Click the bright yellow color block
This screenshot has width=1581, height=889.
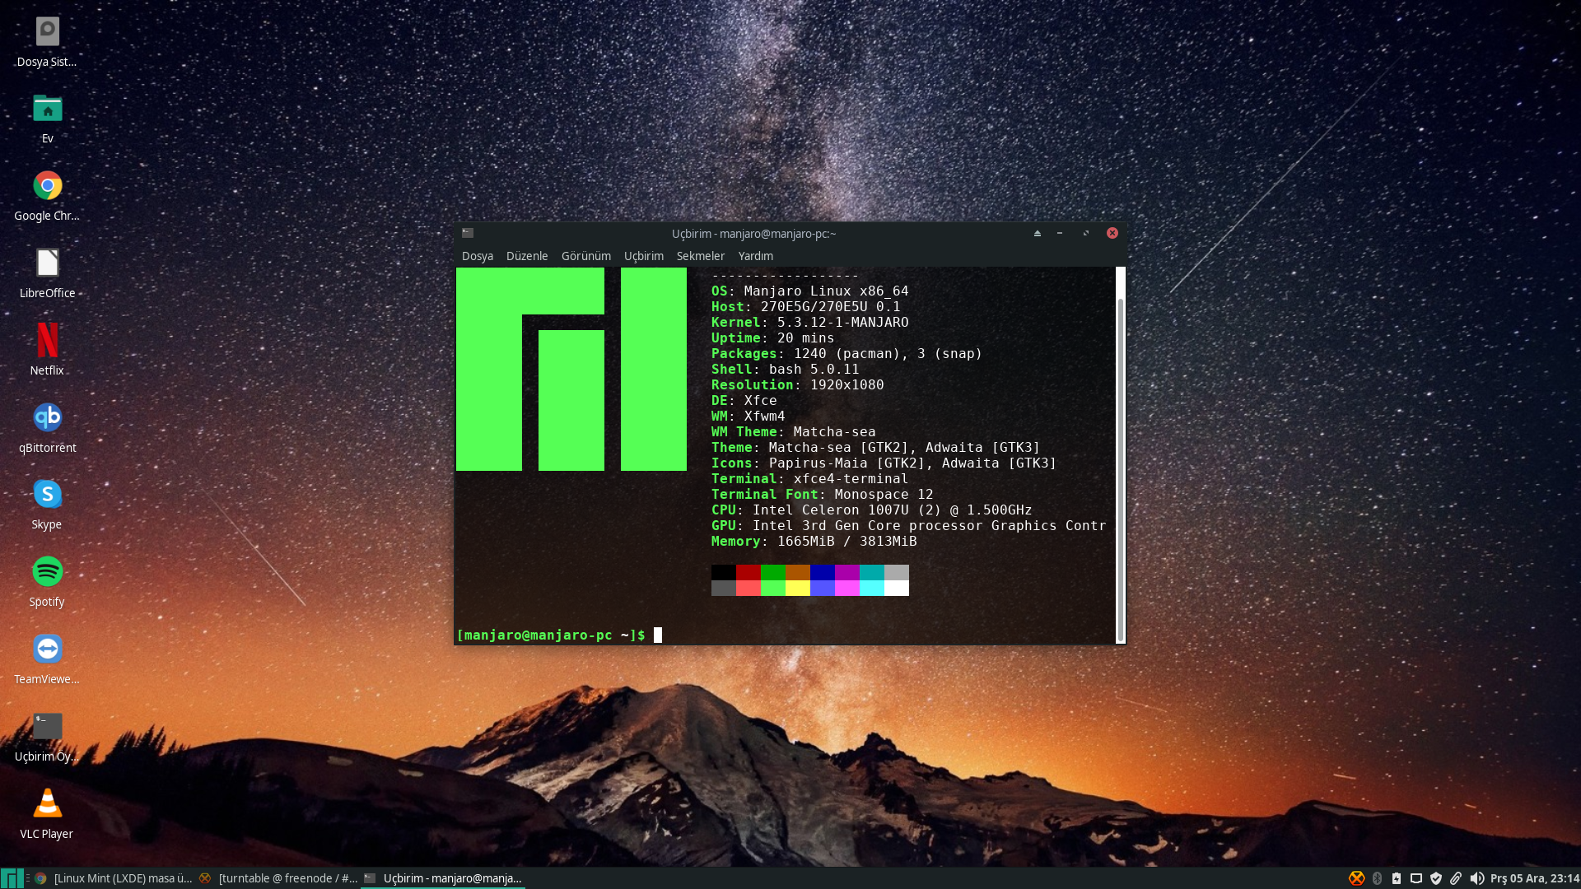tap(798, 588)
